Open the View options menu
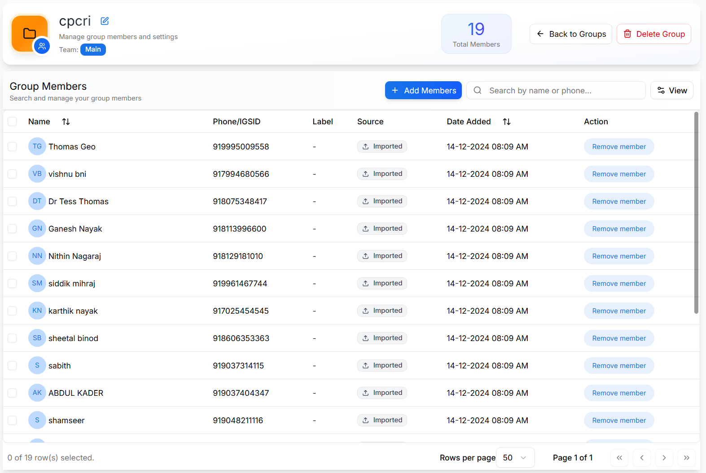The image size is (706, 473). (671, 91)
